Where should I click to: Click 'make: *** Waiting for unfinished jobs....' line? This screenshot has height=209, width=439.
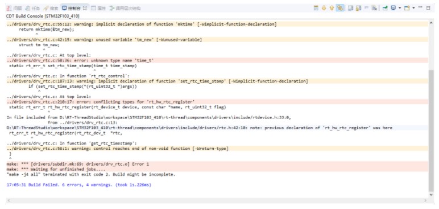56,170
